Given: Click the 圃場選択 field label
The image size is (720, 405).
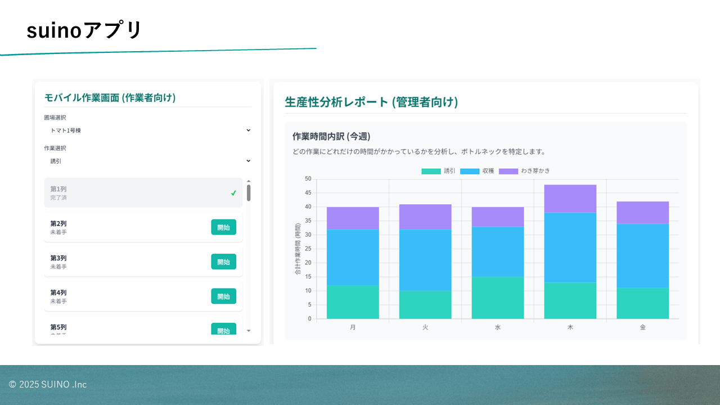Looking at the screenshot, I should [55, 118].
